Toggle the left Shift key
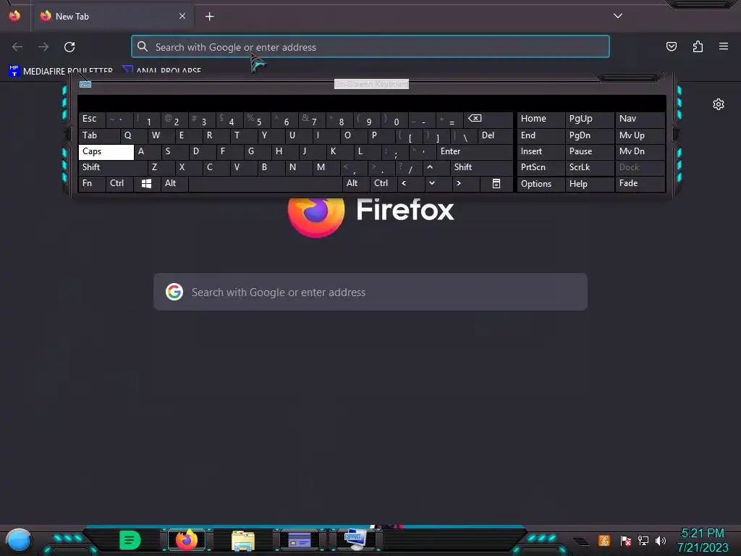The height and width of the screenshot is (556, 741). (113, 167)
